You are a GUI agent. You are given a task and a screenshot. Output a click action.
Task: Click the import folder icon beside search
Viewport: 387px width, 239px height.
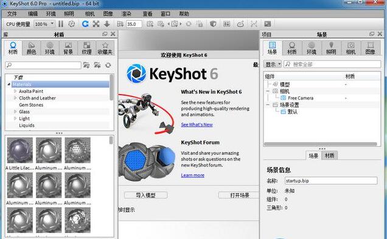[x=86, y=65]
